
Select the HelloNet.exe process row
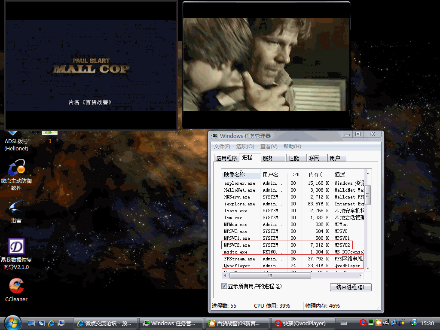(293, 190)
